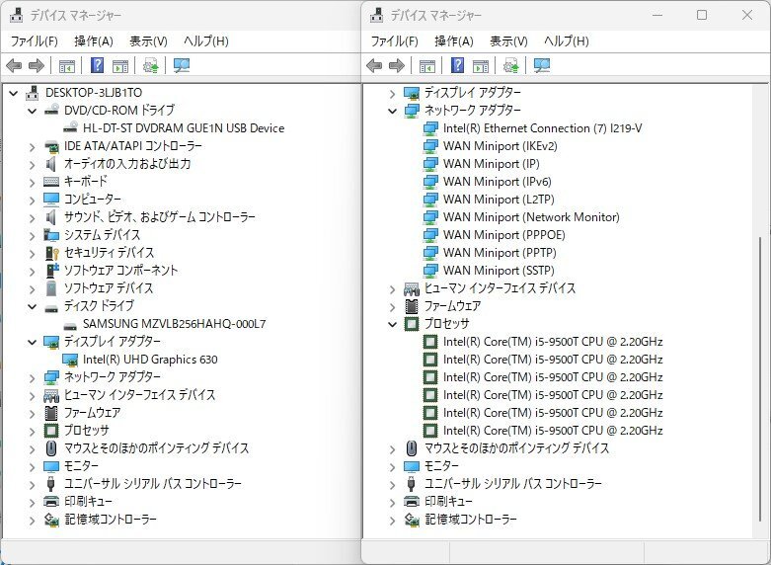Click Scan for hardware changes icon, left window
This screenshot has height=565, width=771.
[x=182, y=65]
